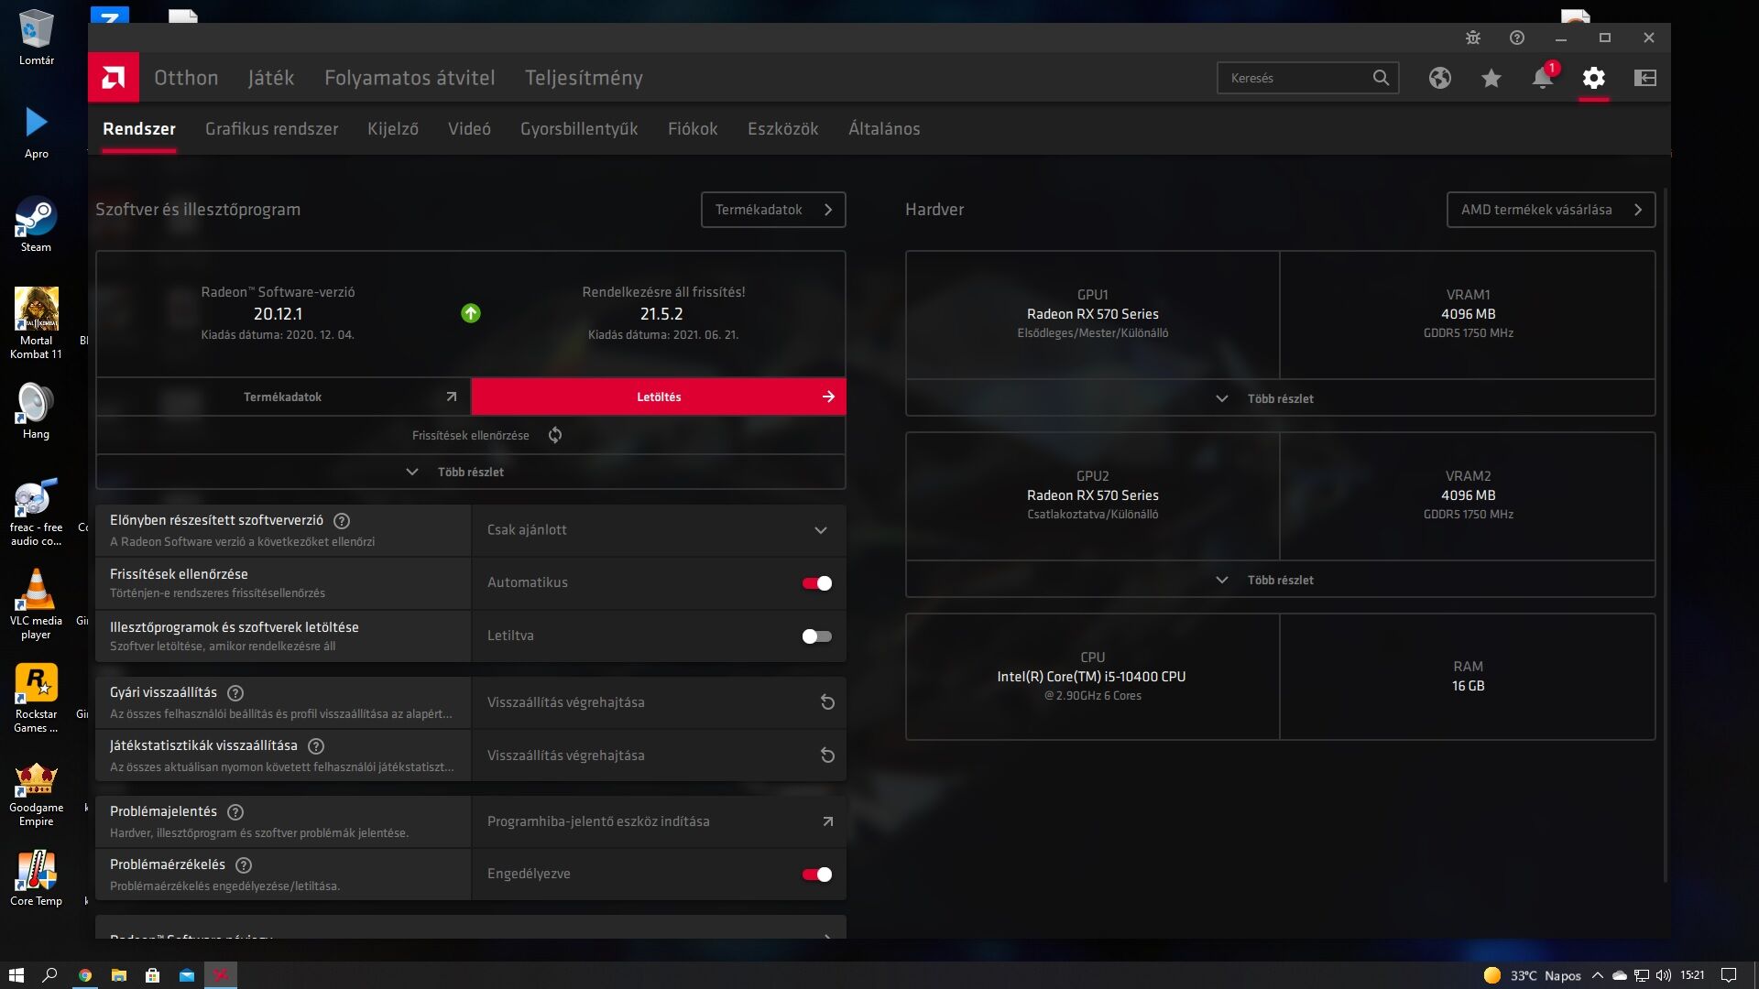Screen dimensions: 1759x989
Task: Click help icon next to Problémaérzékelés
Action: (244, 865)
